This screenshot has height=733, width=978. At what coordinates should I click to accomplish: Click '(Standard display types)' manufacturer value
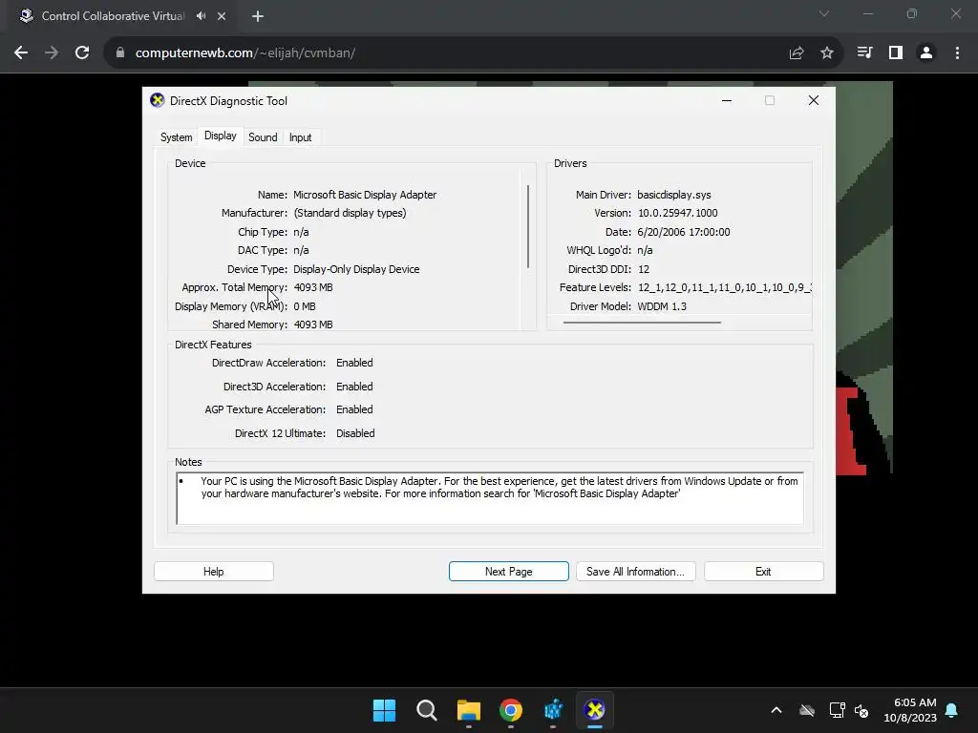pos(350,213)
